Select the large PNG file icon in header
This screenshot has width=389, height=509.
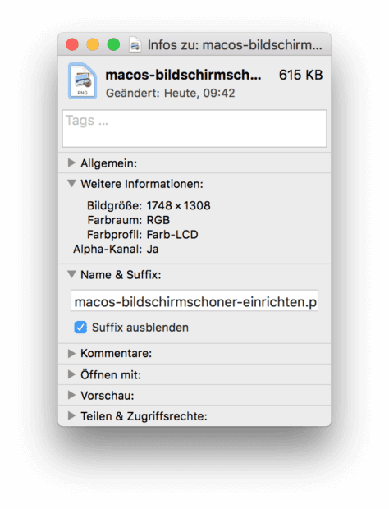[82, 80]
